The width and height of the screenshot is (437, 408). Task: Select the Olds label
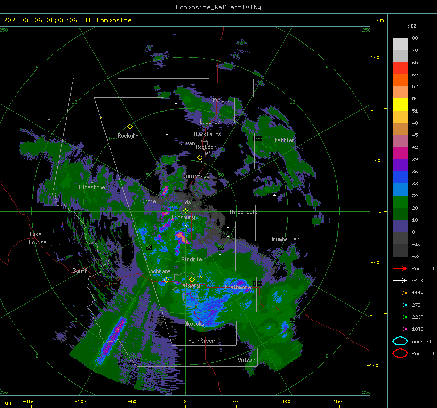click(x=185, y=202)
